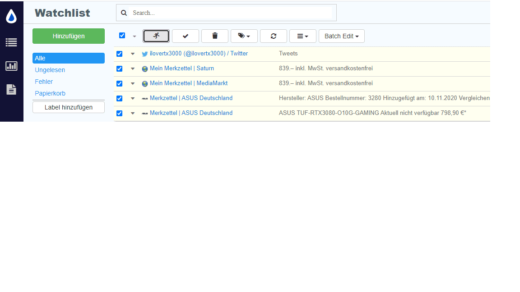Click globe icon of MediaMarkt Merkzettel row
Screen dimensions: 520x292
(x=144, y=84)
